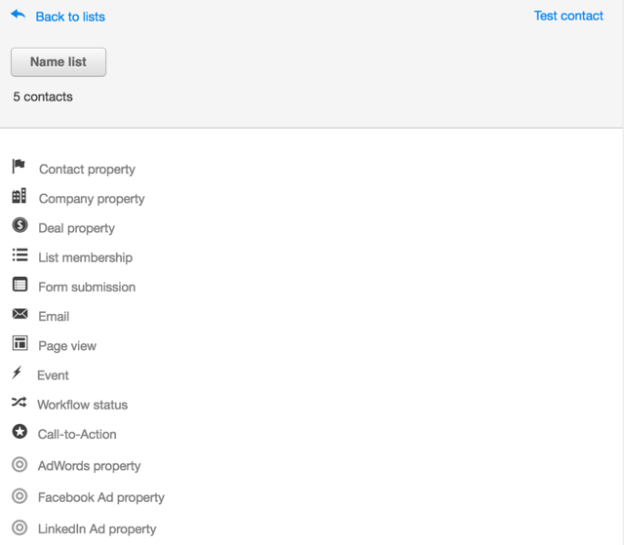Click the List membership bullet-list icon
The width and height of the screenshot is (624, 545).
point(19,254)
